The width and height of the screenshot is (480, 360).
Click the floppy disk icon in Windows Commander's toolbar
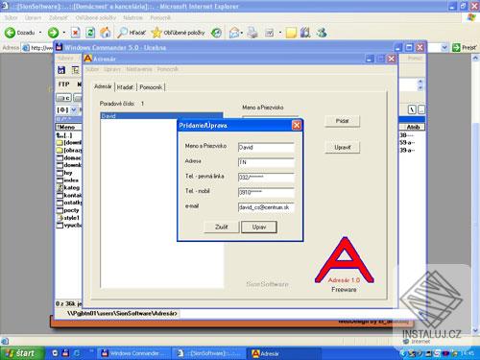[x=61, y=70]
